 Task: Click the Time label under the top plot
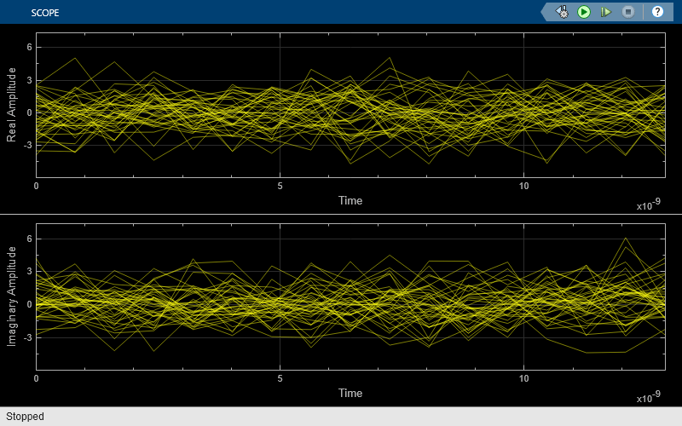(350, 201)
